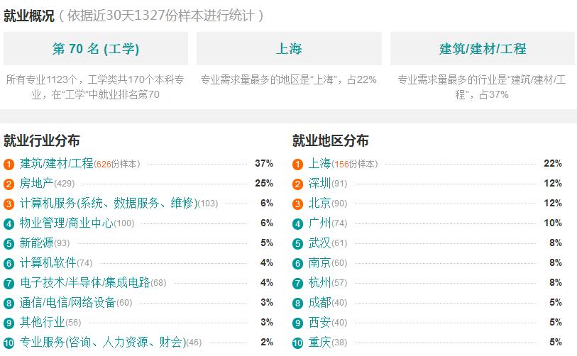Image resolution: width=577 pixels, height=356 pixels.
Task: Open the 南京 region link
Action: pos(319,263)
